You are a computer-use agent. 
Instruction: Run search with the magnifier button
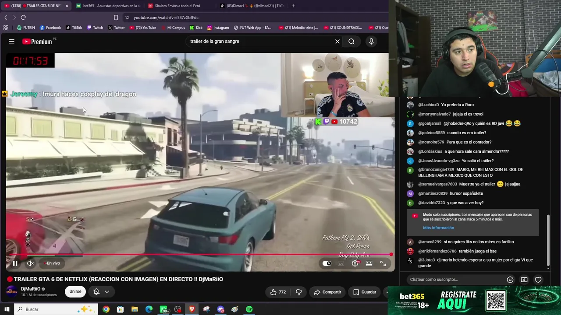[352, 42]
